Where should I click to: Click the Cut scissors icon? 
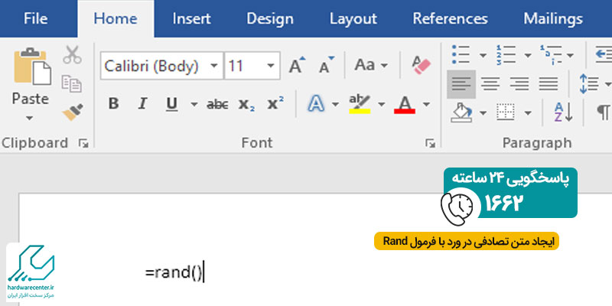click(x=72, y=55)
